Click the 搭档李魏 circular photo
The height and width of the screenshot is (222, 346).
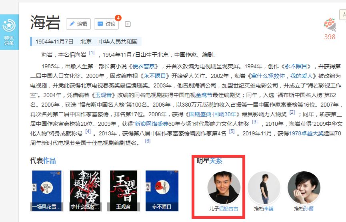click(x=264, y=188)
